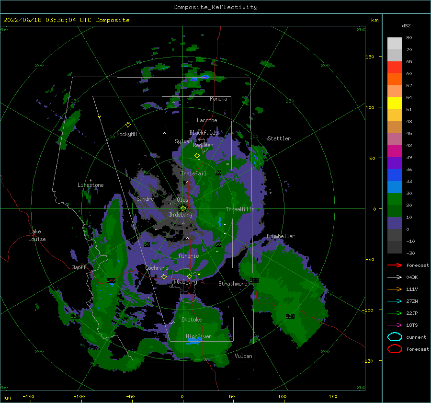Click the red forecast arrow in legend
Viewport: 431px width, 403px height.
(x=395, y=265)
